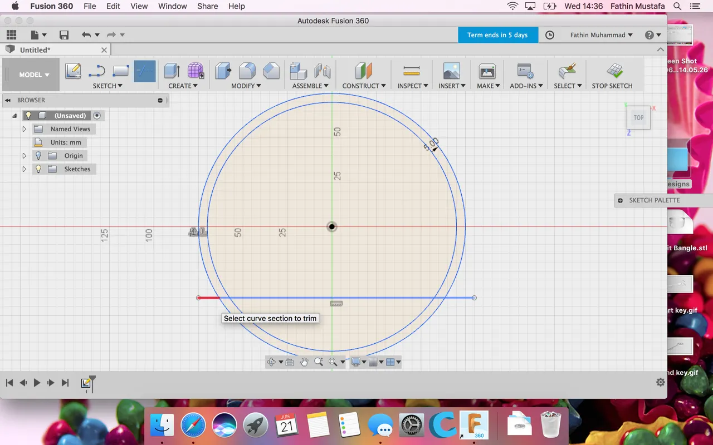
Task: Open the Display Settings monitor dropdown
Action: click(x=359, y=362)
